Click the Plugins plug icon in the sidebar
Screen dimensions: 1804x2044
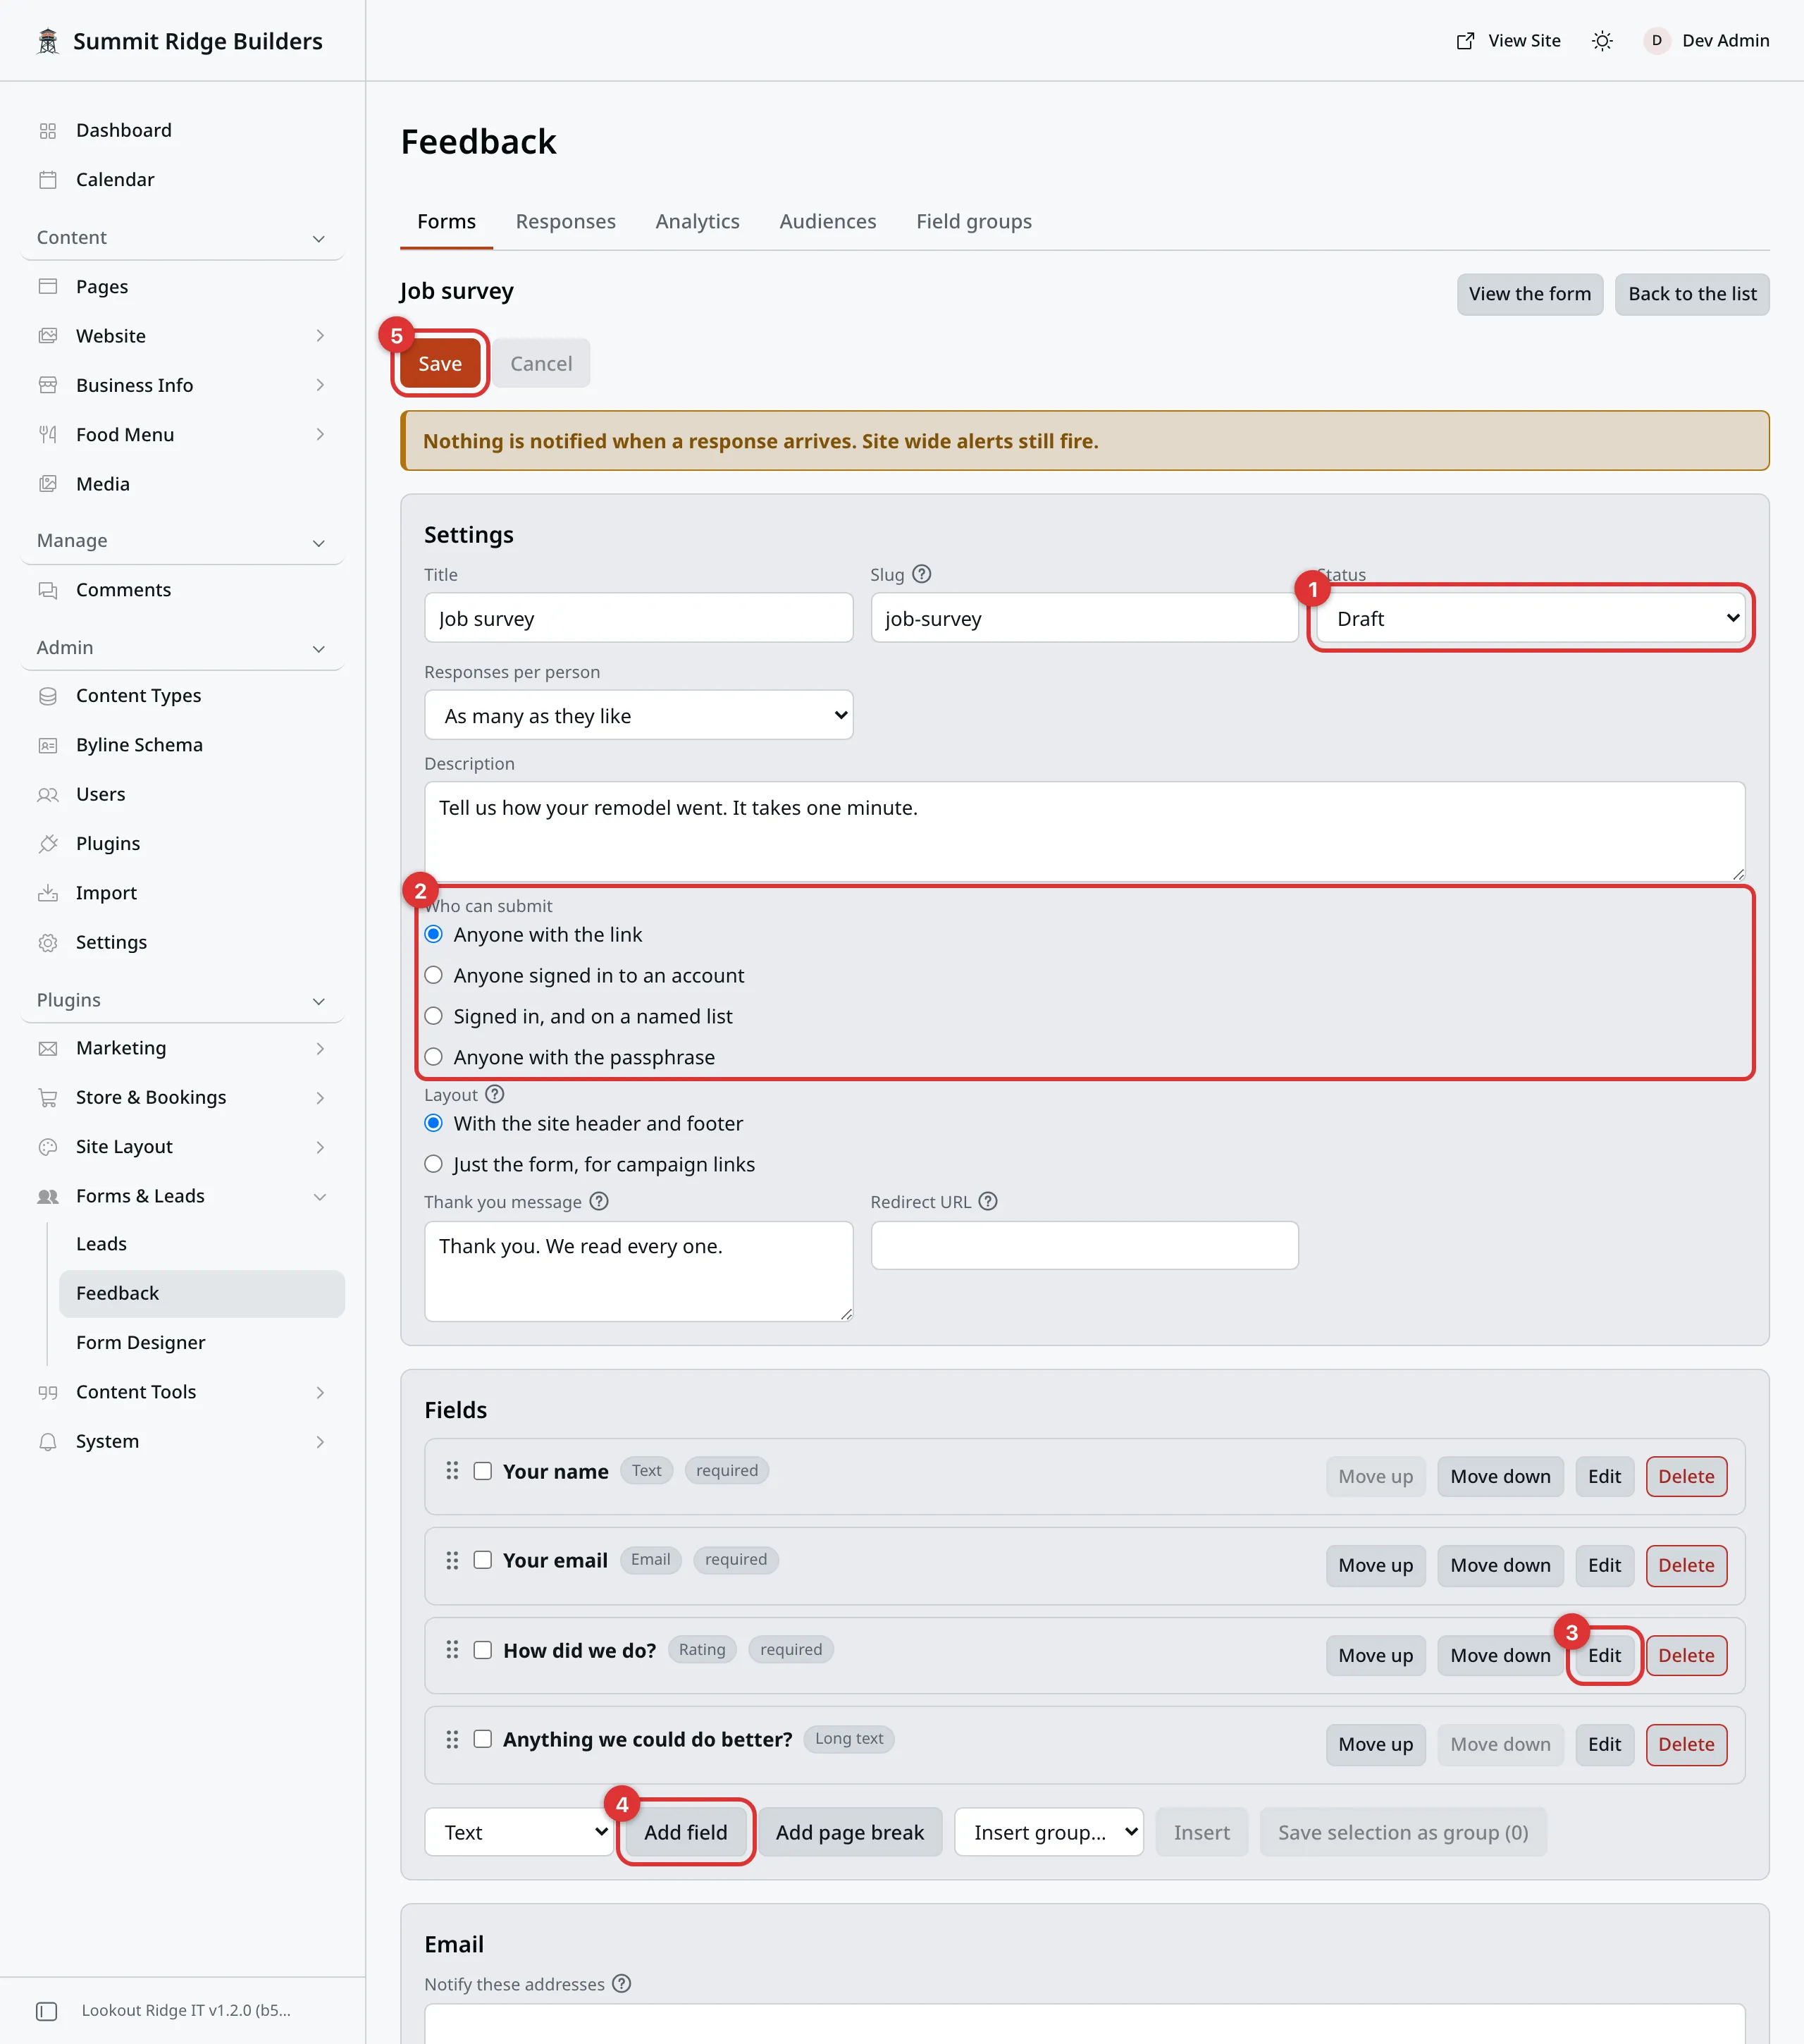[x=48, y=844]
